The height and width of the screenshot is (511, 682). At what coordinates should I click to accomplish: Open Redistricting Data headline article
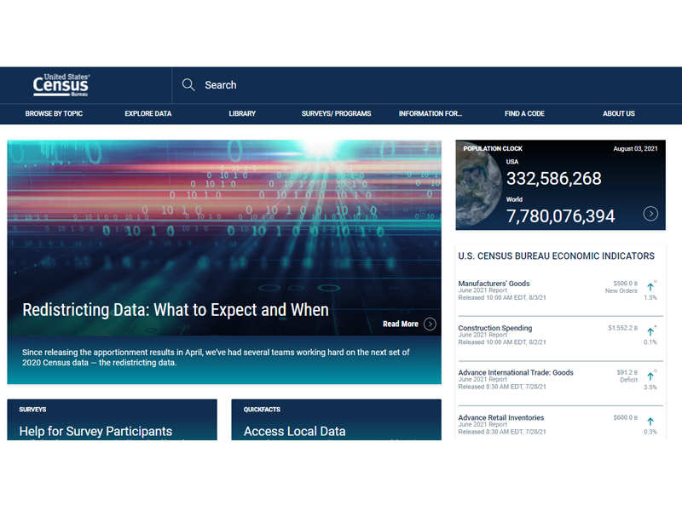point(176,310)
